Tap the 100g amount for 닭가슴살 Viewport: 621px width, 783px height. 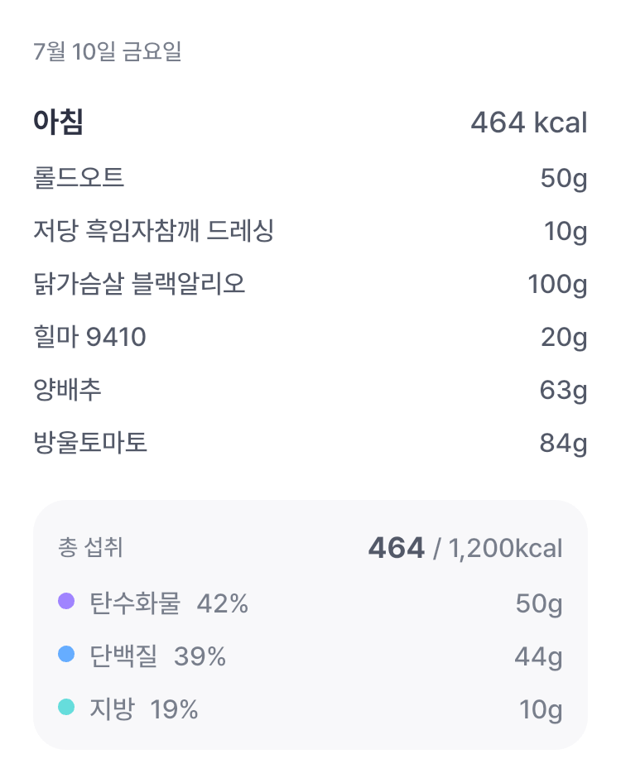(x=557, y=285)
